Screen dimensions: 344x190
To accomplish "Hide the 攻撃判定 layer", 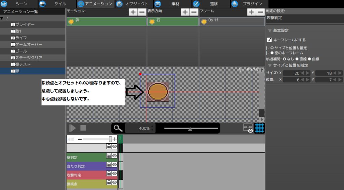I will [x=115, y=173].
